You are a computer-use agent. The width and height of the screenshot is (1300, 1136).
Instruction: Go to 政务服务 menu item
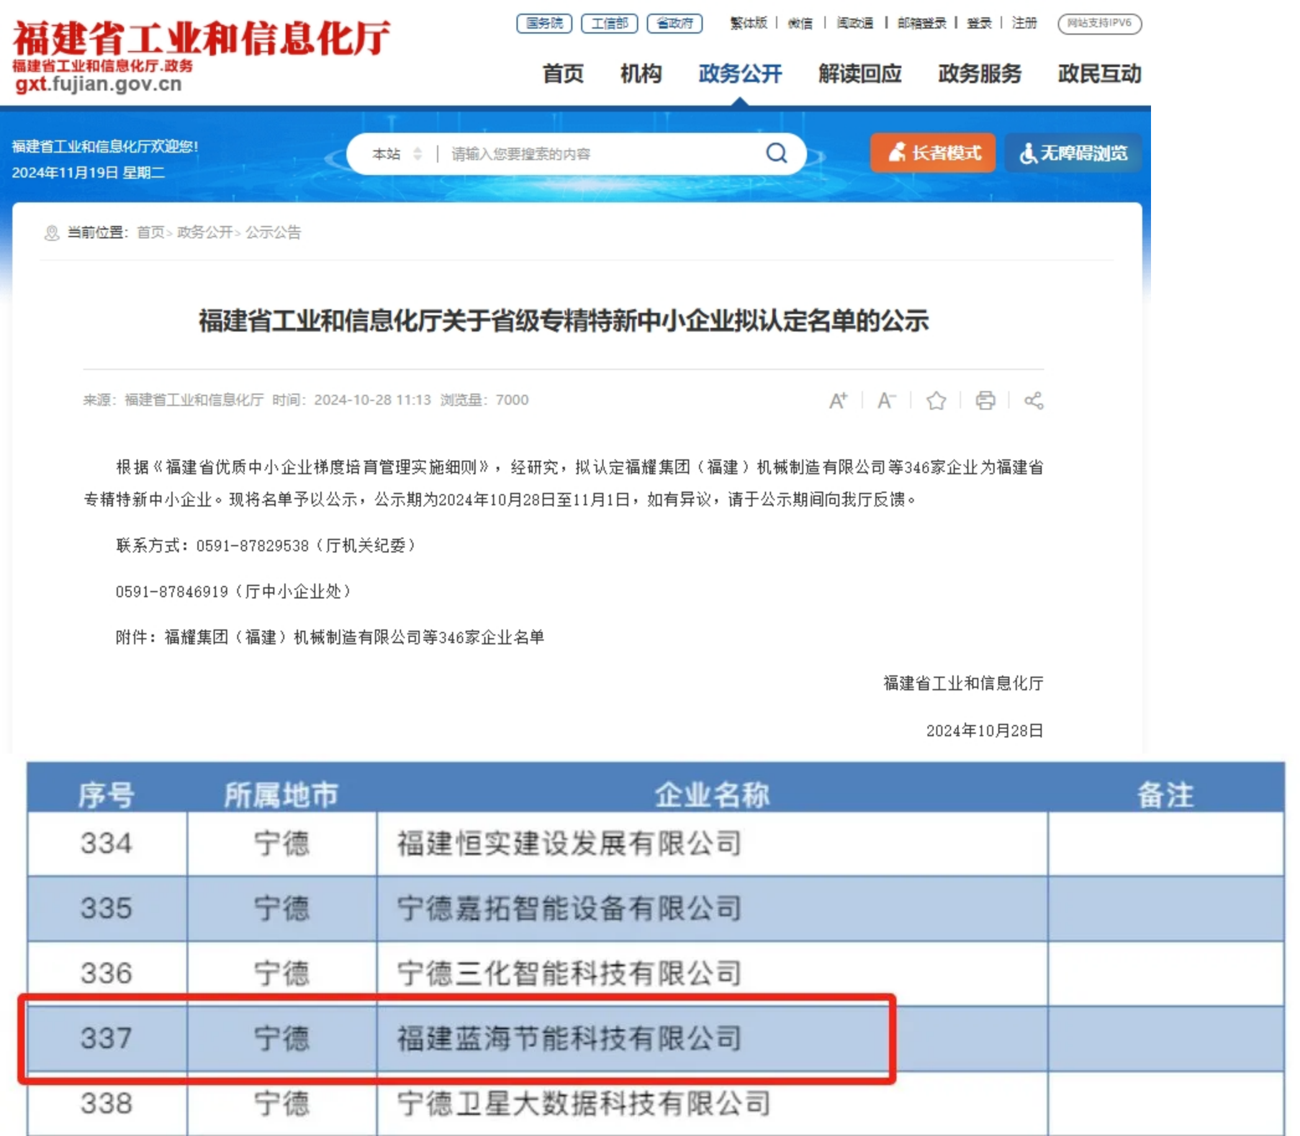[x=979, y=74]
